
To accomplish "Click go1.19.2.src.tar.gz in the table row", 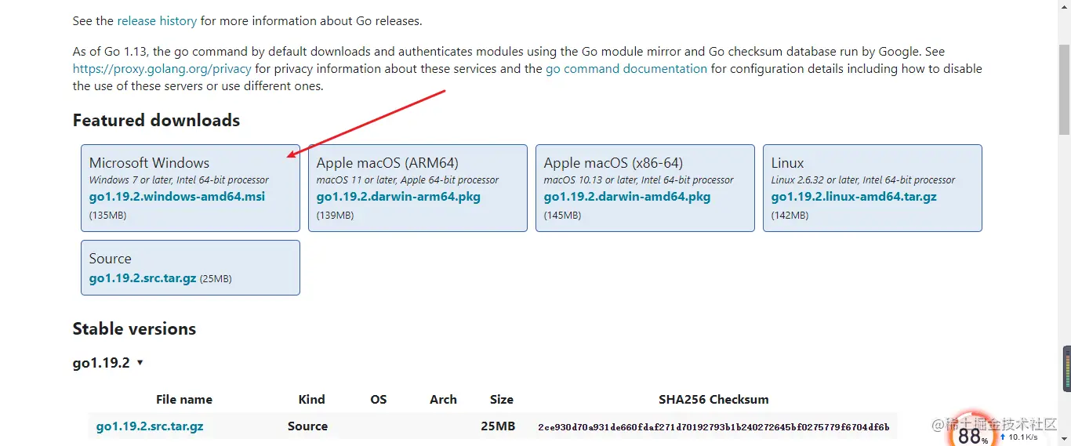I will pos(150,426).
